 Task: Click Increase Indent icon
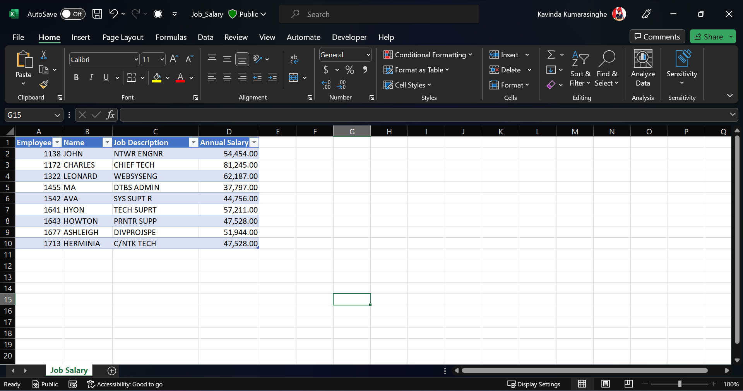(x=272, y=78)
